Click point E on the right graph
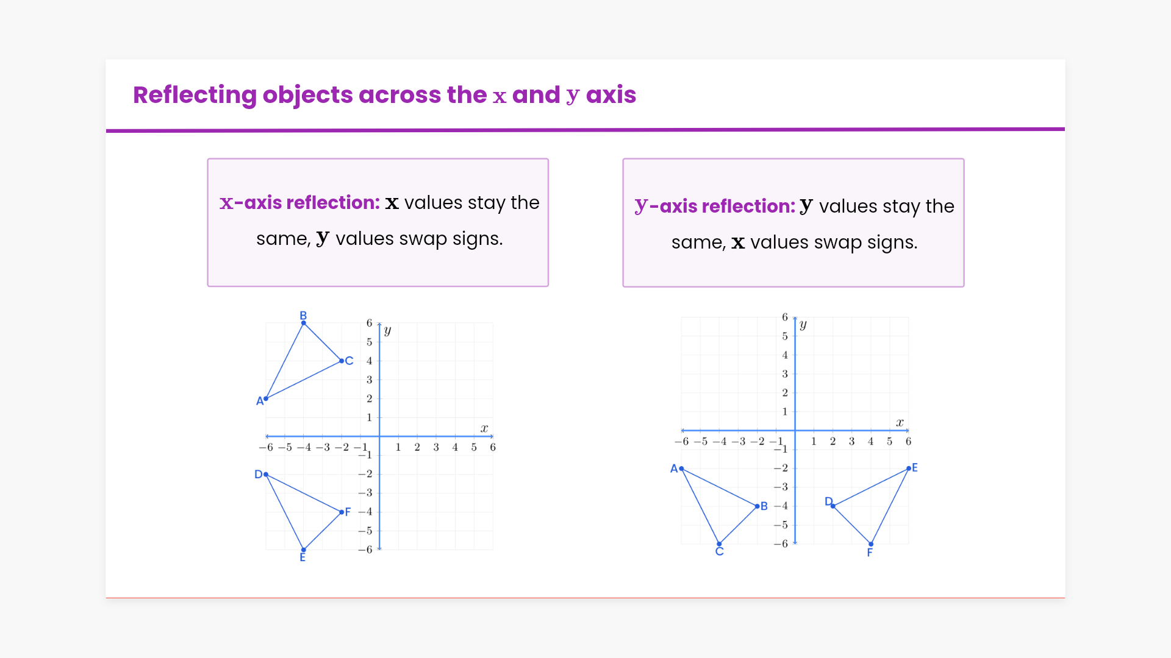Viewport: 1171px width, 658px height. pos(909,469)
